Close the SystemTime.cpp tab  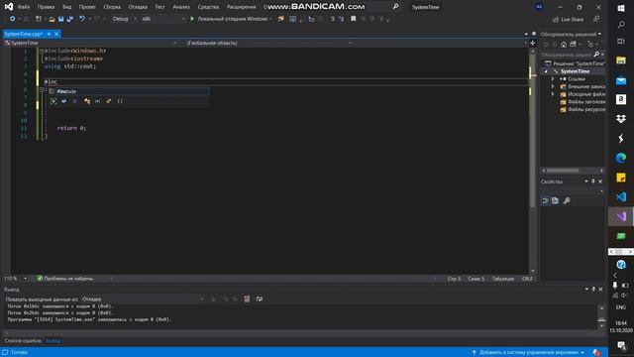tap(56, 34)
